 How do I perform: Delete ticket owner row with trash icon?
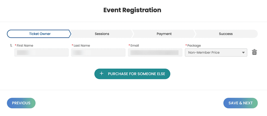click(x=254, y=52)
